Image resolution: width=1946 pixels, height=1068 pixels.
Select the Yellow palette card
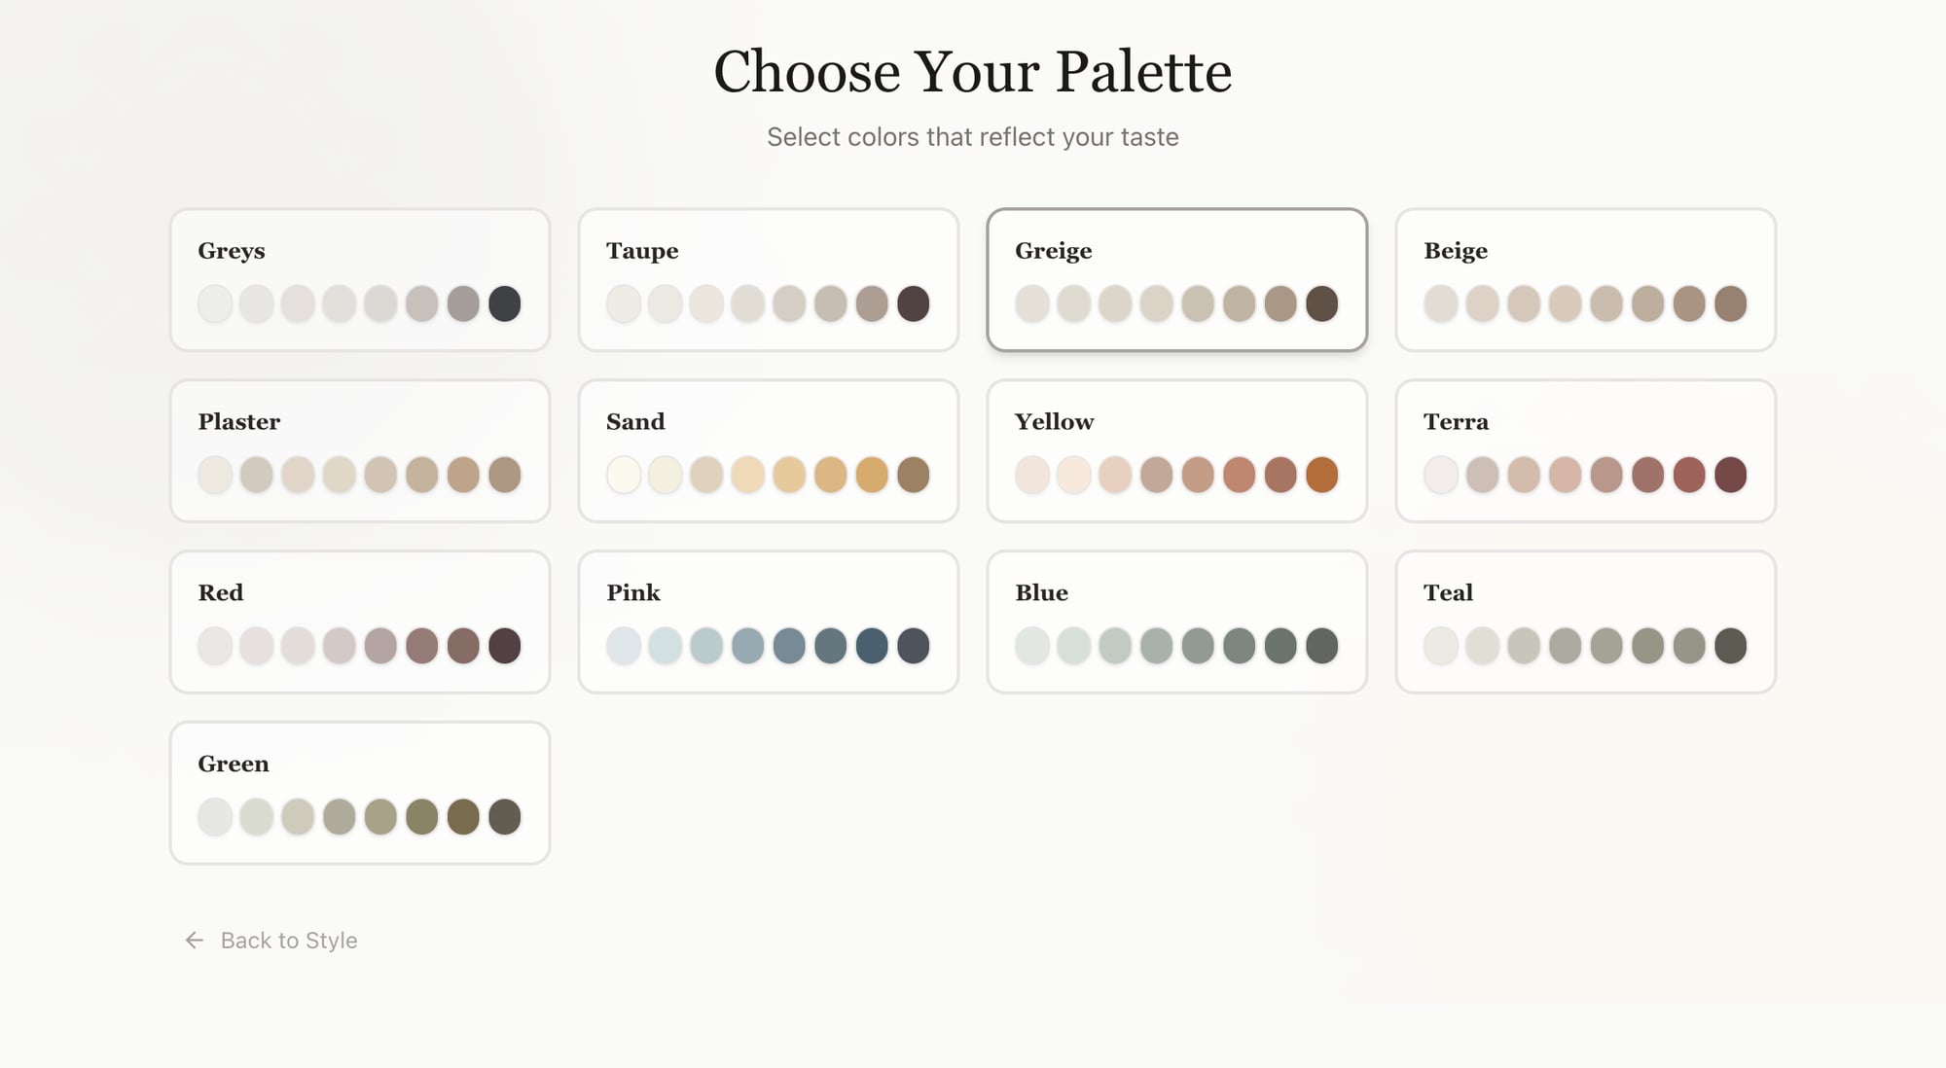tap(1176, 450)
